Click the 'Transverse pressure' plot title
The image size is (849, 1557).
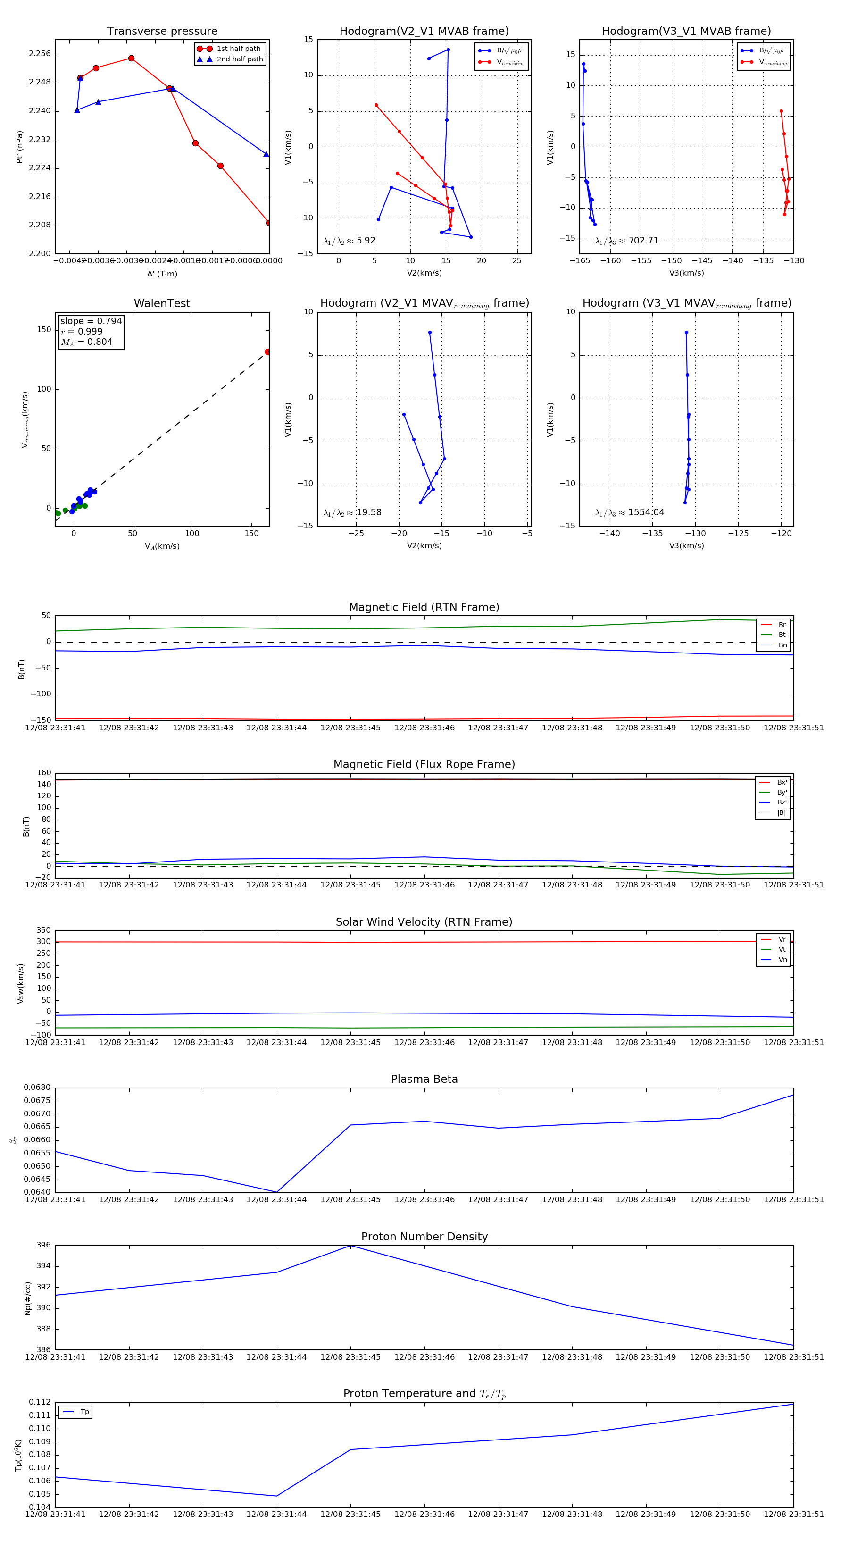click(162, 31)
